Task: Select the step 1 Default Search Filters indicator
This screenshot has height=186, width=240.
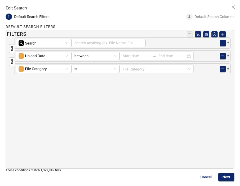Action: coord(9,17)
